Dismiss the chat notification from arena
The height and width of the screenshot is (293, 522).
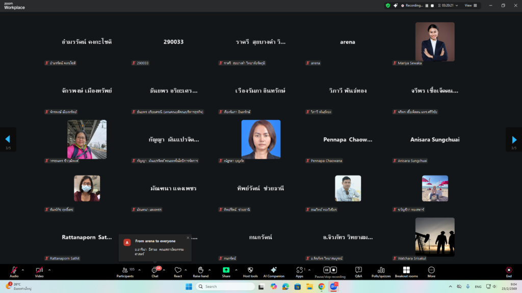188,238
